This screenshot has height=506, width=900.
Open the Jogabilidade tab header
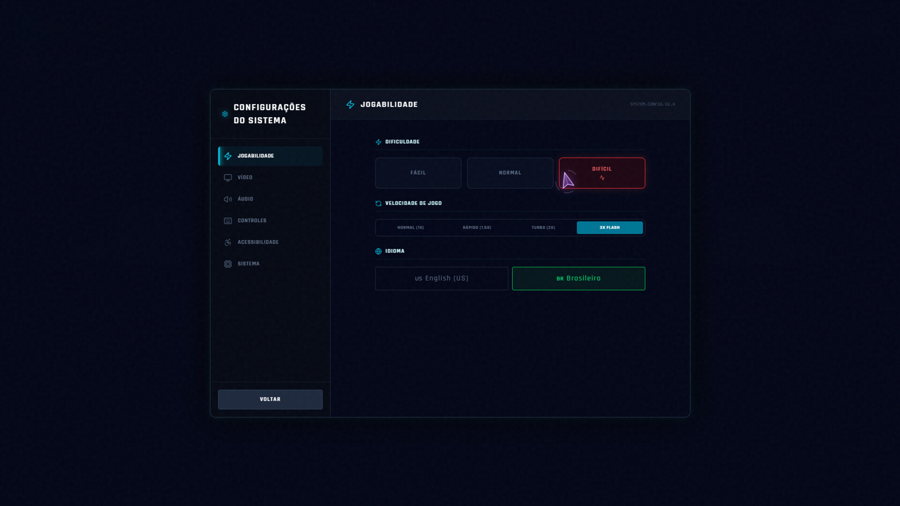tap(389, 104)
